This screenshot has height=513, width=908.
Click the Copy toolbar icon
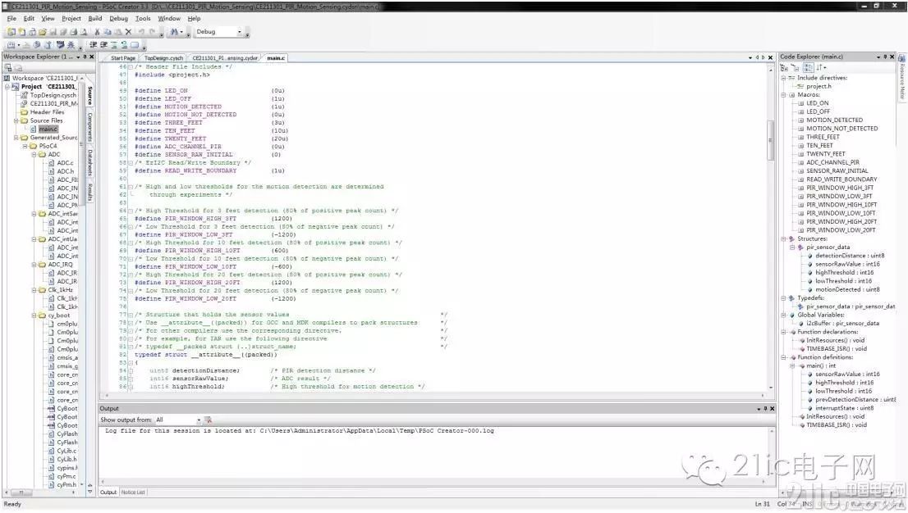[x=107, y=32]
